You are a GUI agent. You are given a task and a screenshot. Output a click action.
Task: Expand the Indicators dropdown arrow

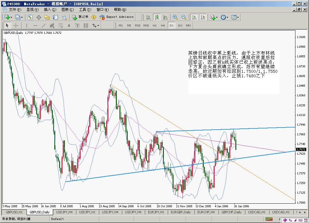217,17
